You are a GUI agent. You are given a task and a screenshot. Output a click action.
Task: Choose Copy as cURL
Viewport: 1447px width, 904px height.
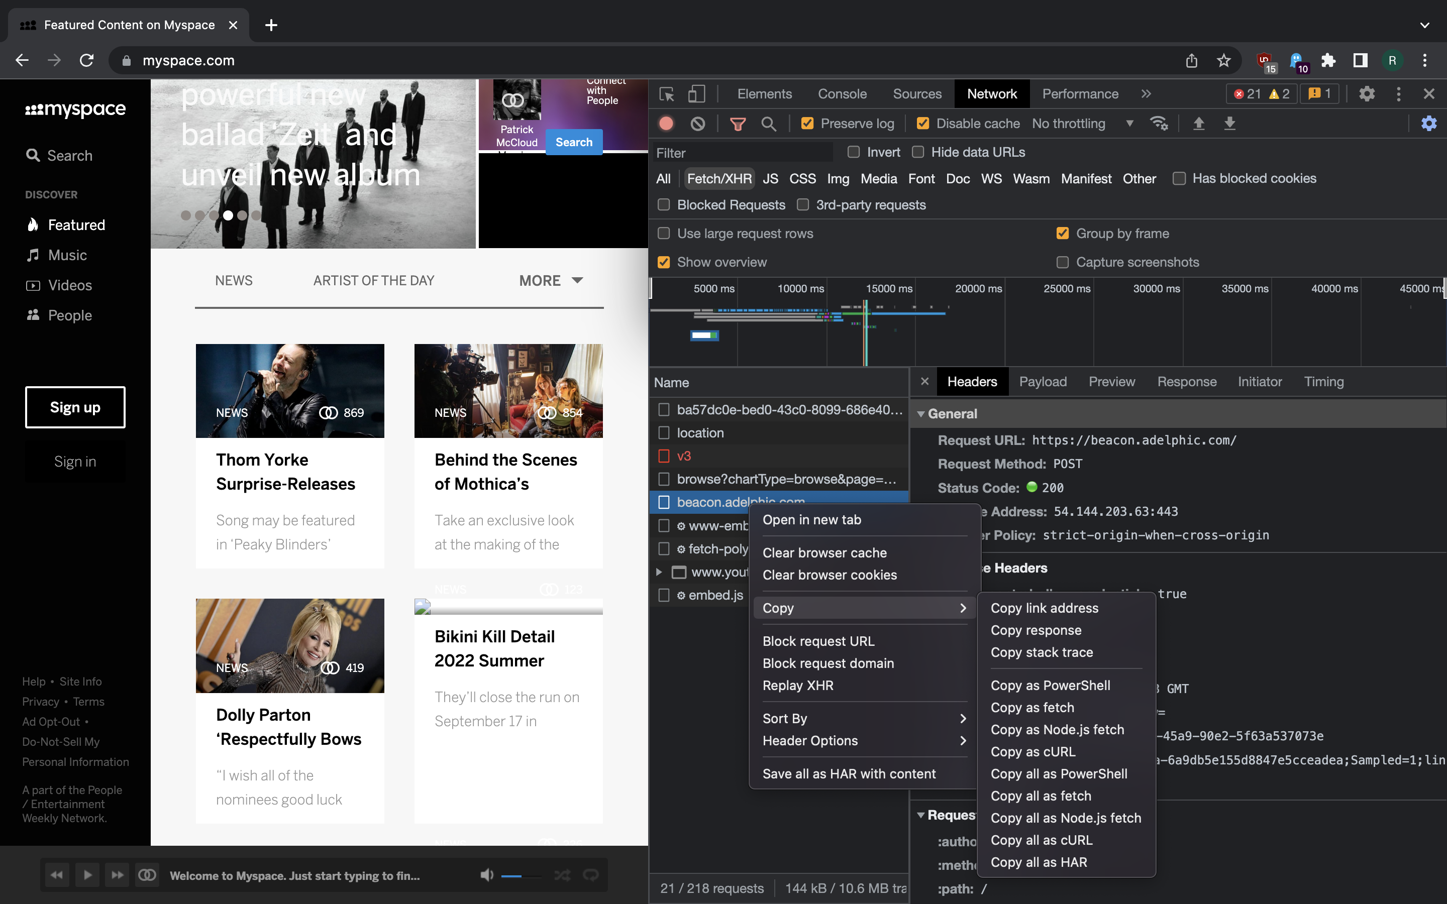1032,751
